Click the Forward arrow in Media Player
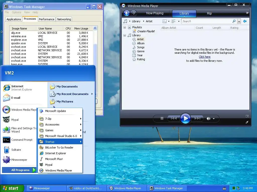Viewport: 257px width, 192px height. [x=134, y=13]
